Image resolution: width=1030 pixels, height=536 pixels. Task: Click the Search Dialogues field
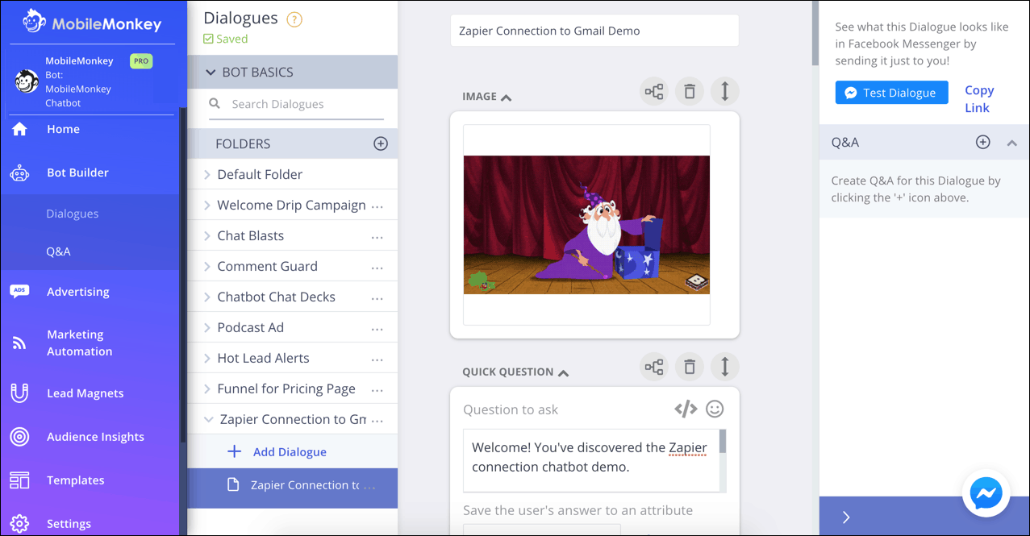click(x=296, y=104)
